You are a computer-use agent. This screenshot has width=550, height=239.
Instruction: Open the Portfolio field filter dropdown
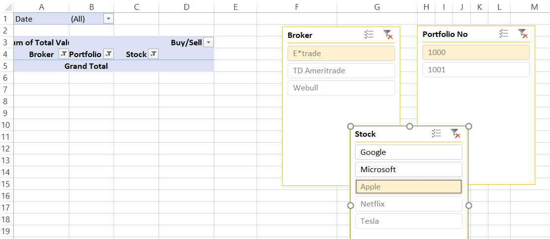pyautogui.click(x=108, y=54)
